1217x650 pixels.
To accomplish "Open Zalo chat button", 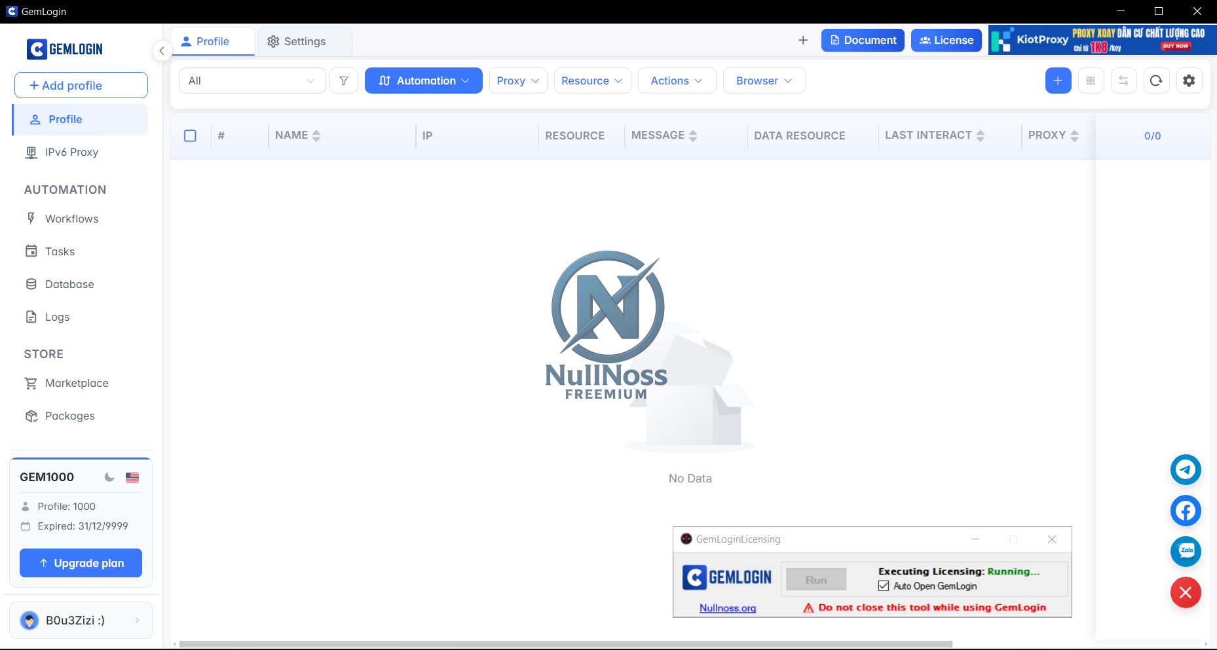I will click(x=1186, y=551).
